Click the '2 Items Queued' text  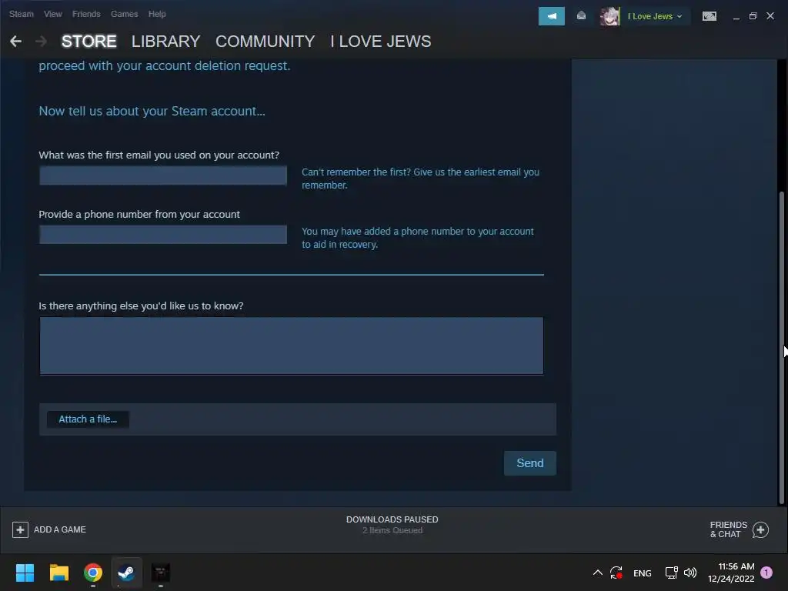pyautogui.click(x=392, y=530)
